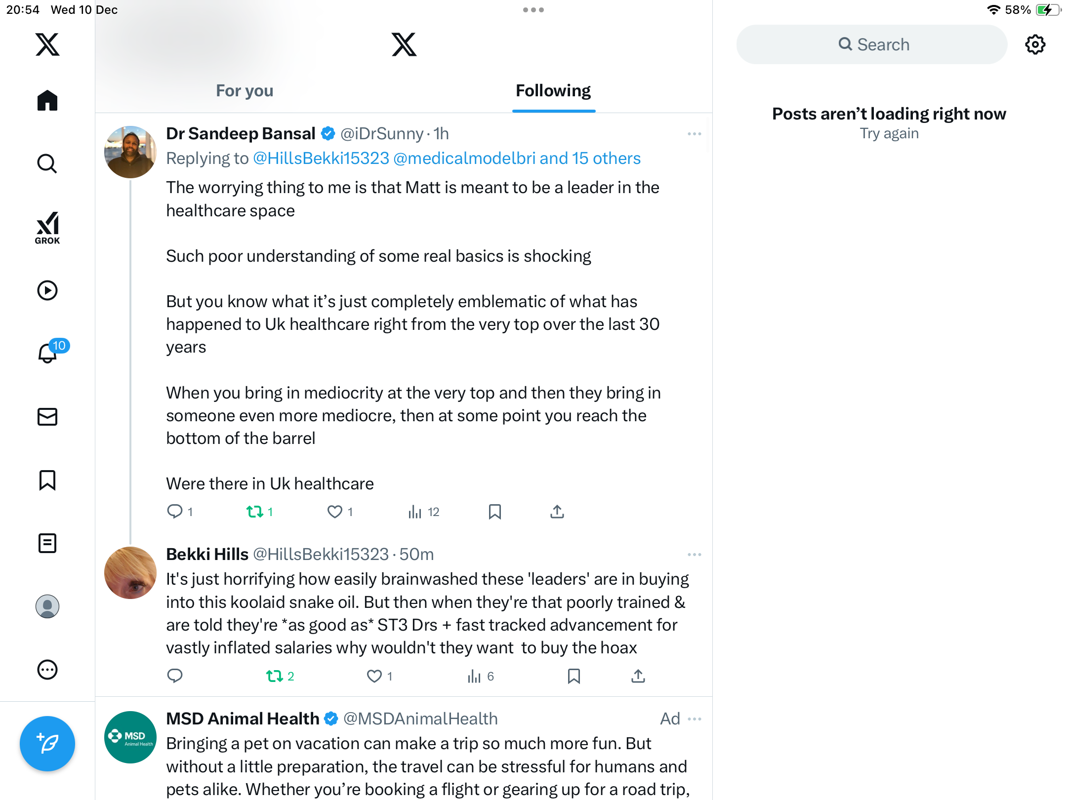Open search settings gear icon
1067x800 pixels.
point(1035,44)
